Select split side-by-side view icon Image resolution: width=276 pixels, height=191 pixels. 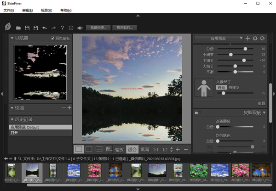[89, 149]
